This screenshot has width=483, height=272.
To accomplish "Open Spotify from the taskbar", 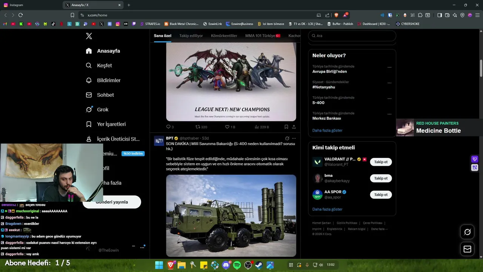I will tap(237, 265).
